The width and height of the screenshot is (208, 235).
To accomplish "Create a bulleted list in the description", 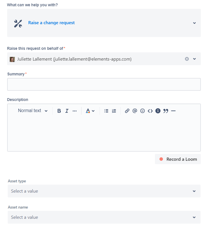I will tap(106, 111).
